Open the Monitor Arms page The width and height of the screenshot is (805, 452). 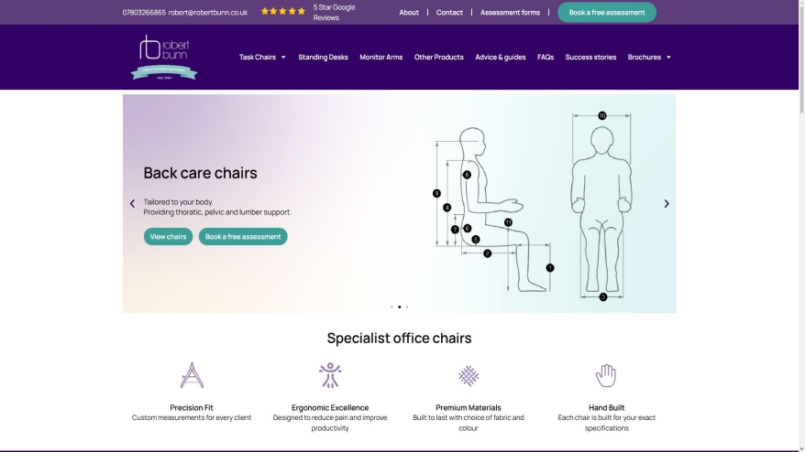coord(380,57)
